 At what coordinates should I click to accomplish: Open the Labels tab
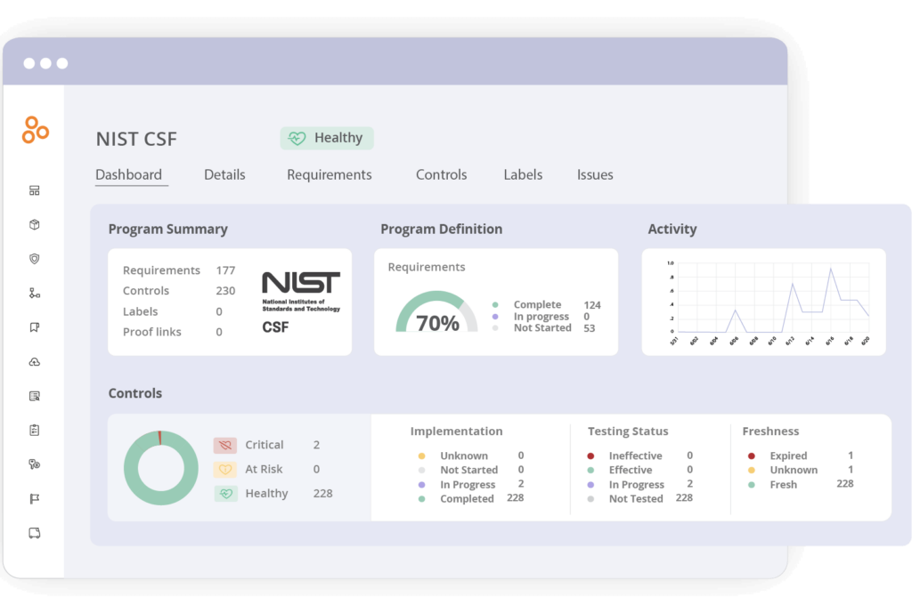pyautogui.click(x=523, y=174)
